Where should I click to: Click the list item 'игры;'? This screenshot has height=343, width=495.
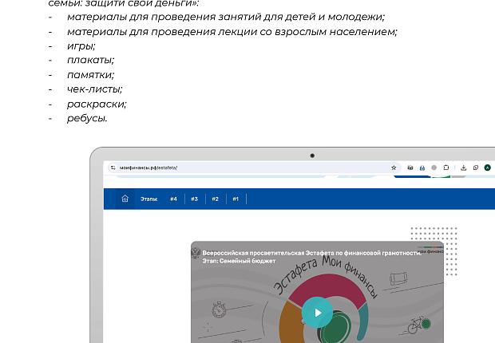click(81, 46)
